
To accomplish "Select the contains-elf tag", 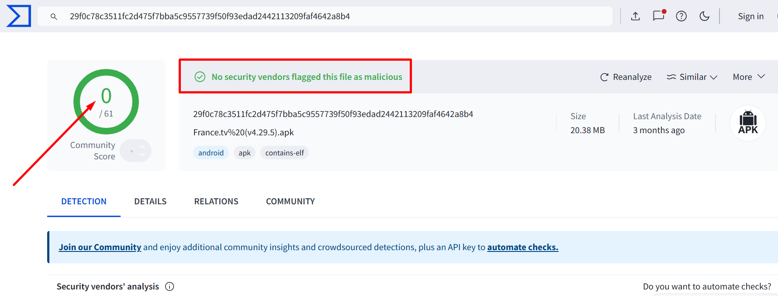I will pos(285,153).
